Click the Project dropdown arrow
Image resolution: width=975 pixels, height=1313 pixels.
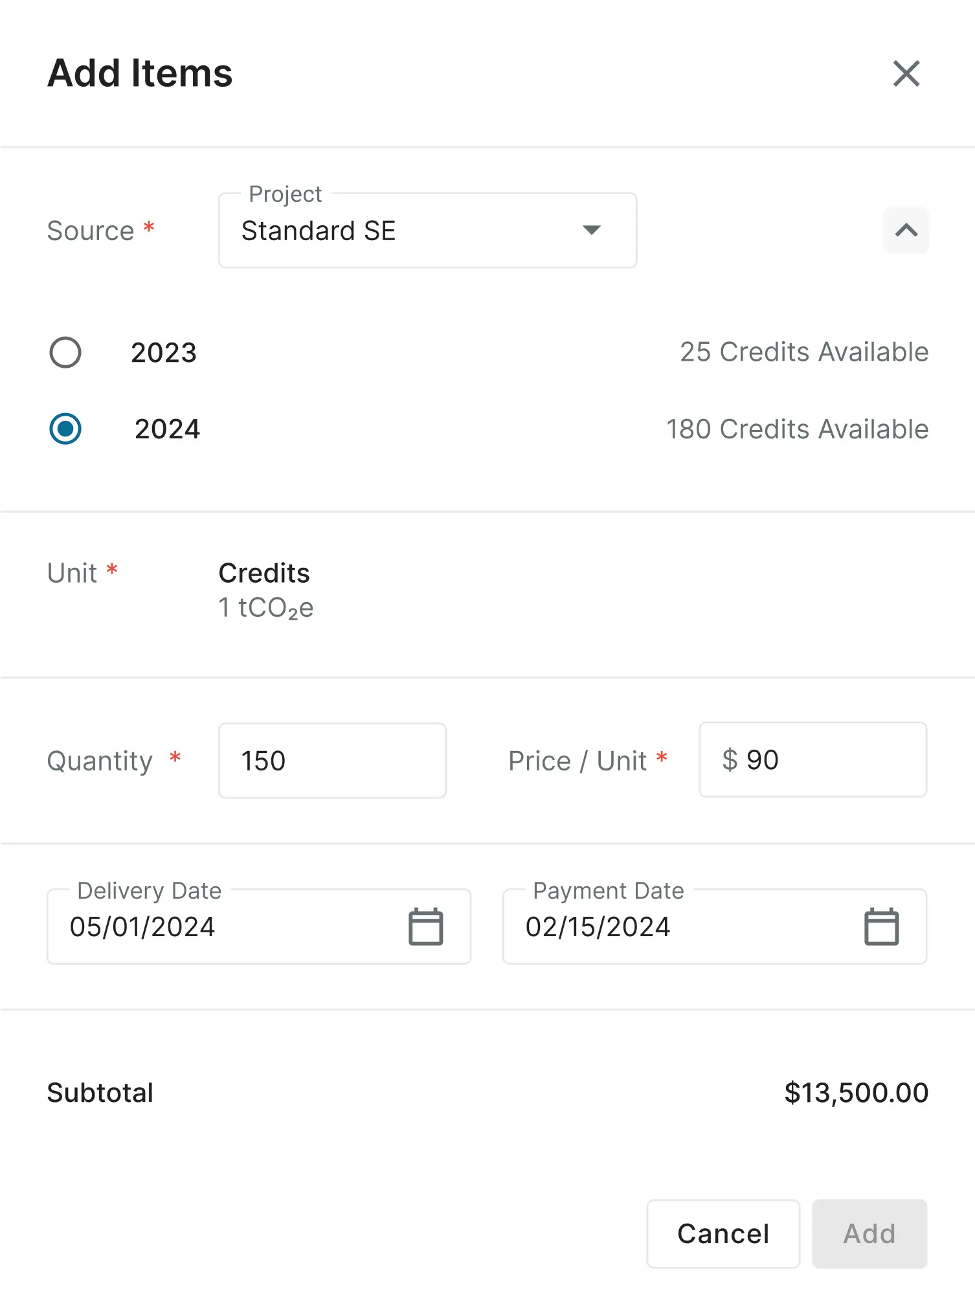591,230
